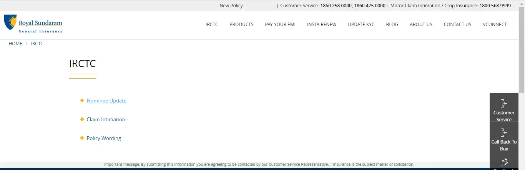Open the PRODUCTS menu
The height and width of the screenshot is (170, 525).
pos(241,24)
